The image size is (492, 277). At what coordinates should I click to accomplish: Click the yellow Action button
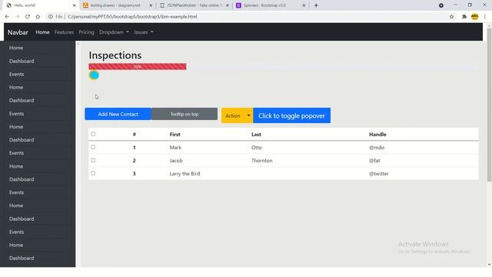tap(233, 115)
